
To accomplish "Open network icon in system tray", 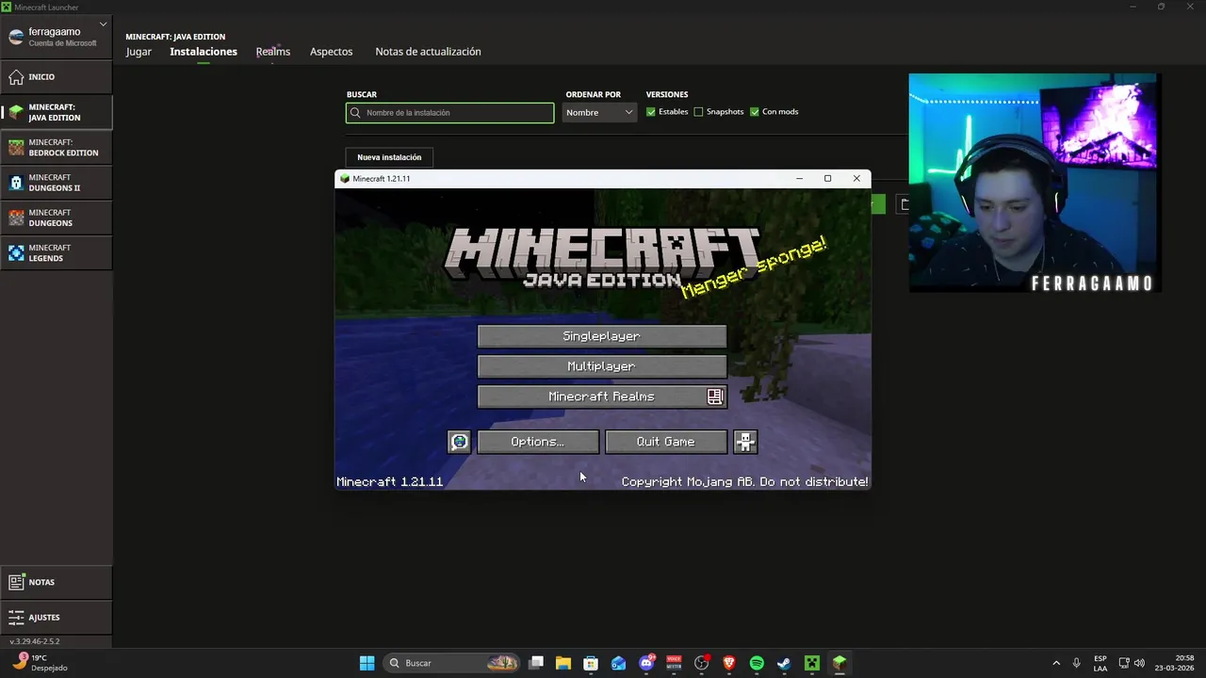I will (x=1124, y=663).
